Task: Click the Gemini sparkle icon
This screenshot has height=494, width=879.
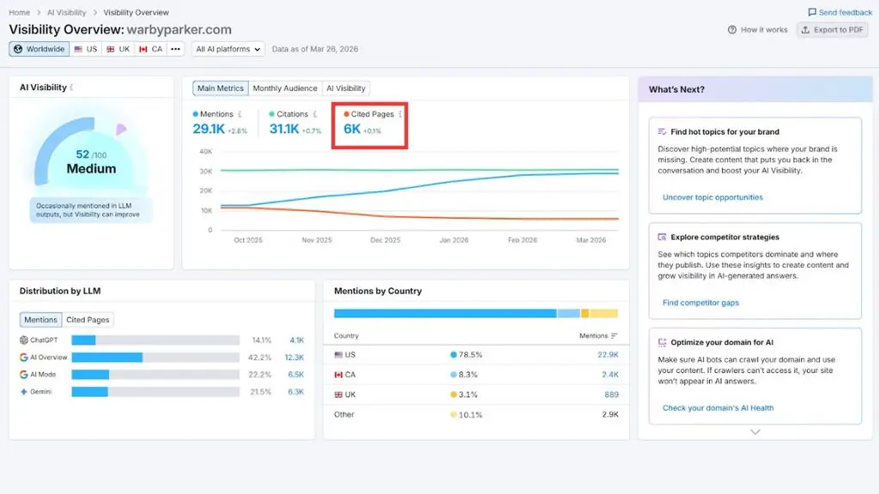Action: pyautogui.click(x=23, y=391)
